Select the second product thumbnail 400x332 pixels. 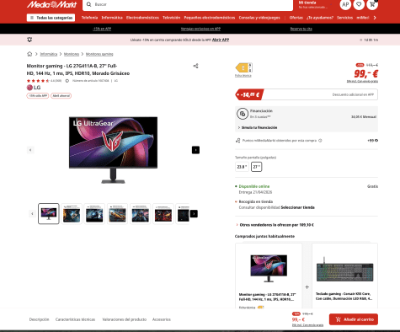72,214
